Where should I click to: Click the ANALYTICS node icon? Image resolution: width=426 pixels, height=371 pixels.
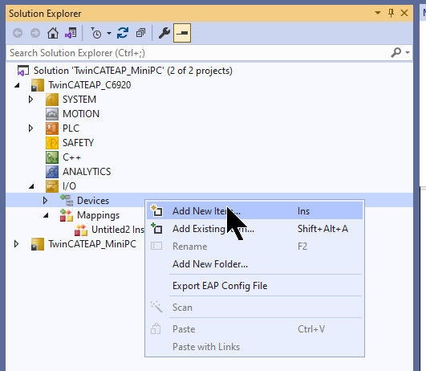52,172
